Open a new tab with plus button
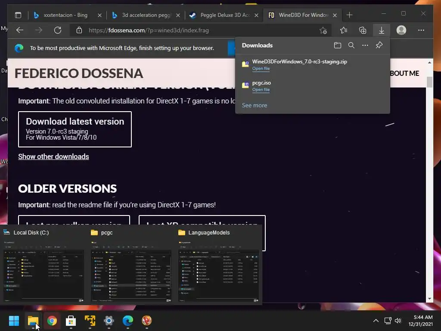 point(349,15)
